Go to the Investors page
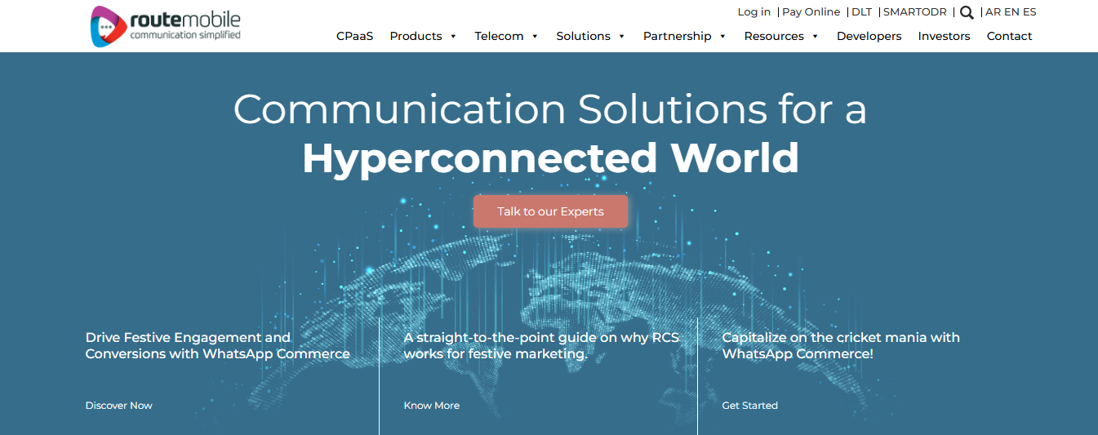This screenshot has height=435, width=1098. coord(944,36)
